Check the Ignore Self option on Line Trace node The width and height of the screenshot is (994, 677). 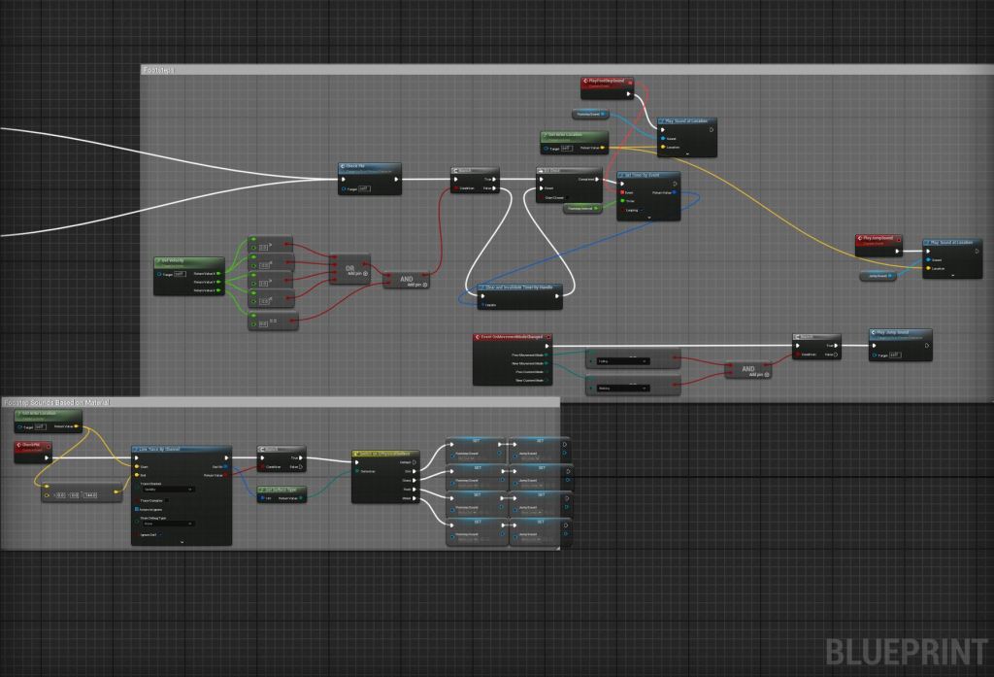pos(160,535)
